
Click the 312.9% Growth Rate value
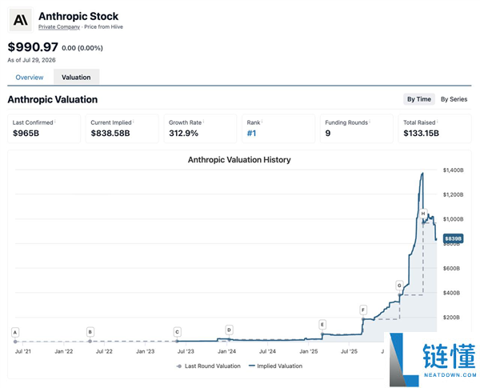point(184,134)
